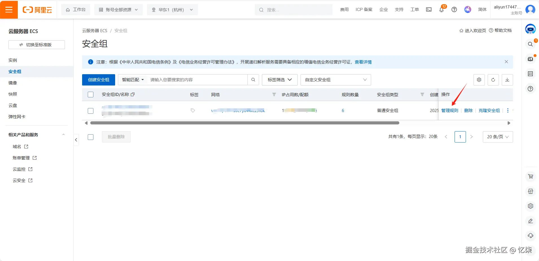Select 安全组 in the sidebar
539x261 pixels.
point(37,71)
